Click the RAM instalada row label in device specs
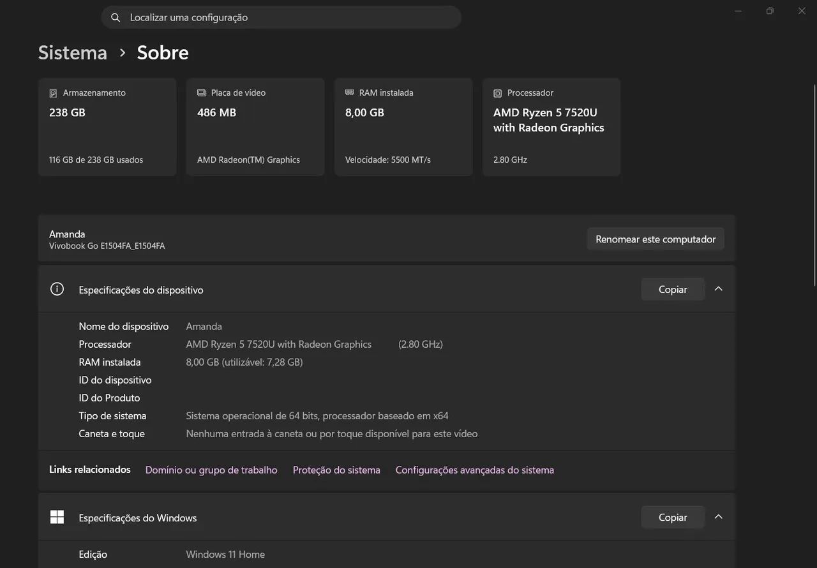The image size is (817, 568). pos(110,362)
